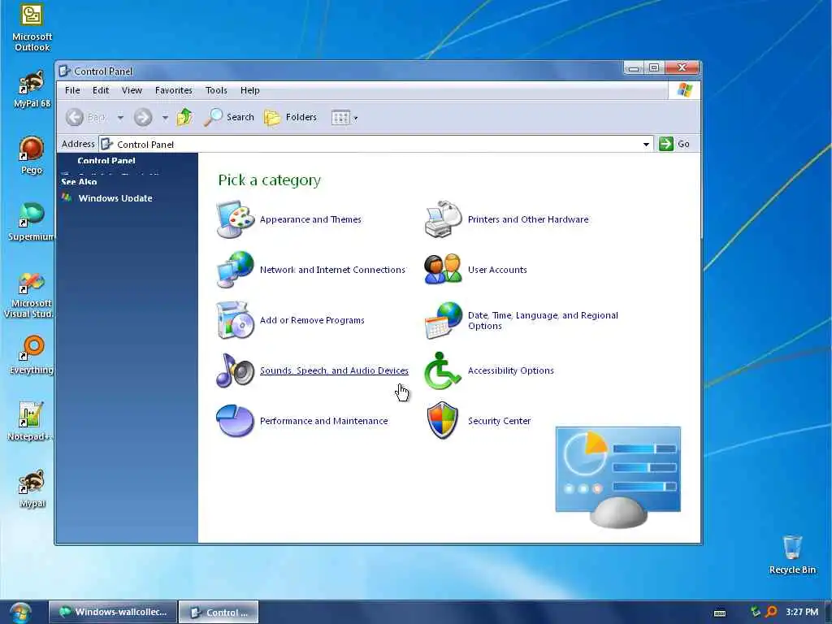Click Date, Time, Language, and Regional Options link
This screenshot has width=832, height=624.
[543, 320]
